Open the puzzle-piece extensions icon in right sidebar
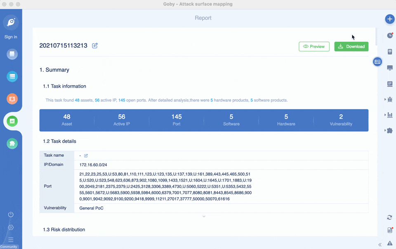The height and width of the screenshot is (249, 396). point(390,130)
